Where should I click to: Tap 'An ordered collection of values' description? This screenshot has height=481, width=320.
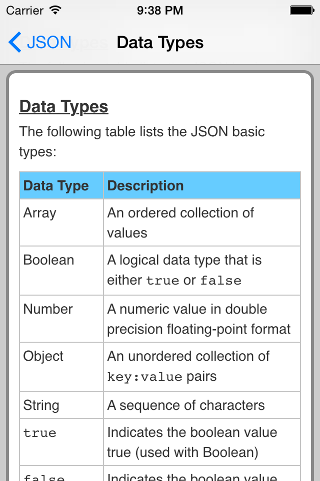point(180,222)
